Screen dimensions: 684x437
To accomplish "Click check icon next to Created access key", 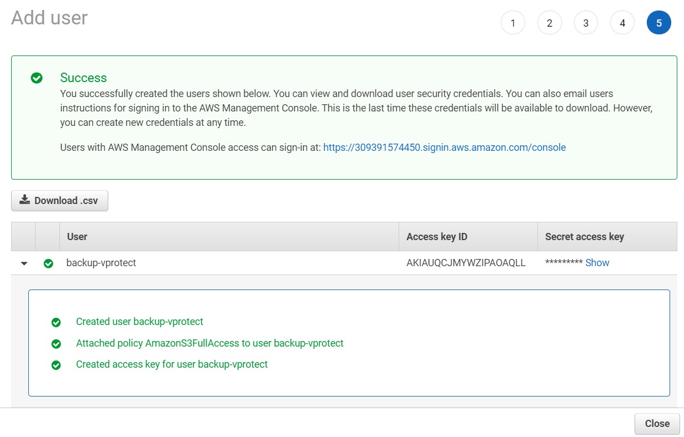I will click(x=56, y=365).
